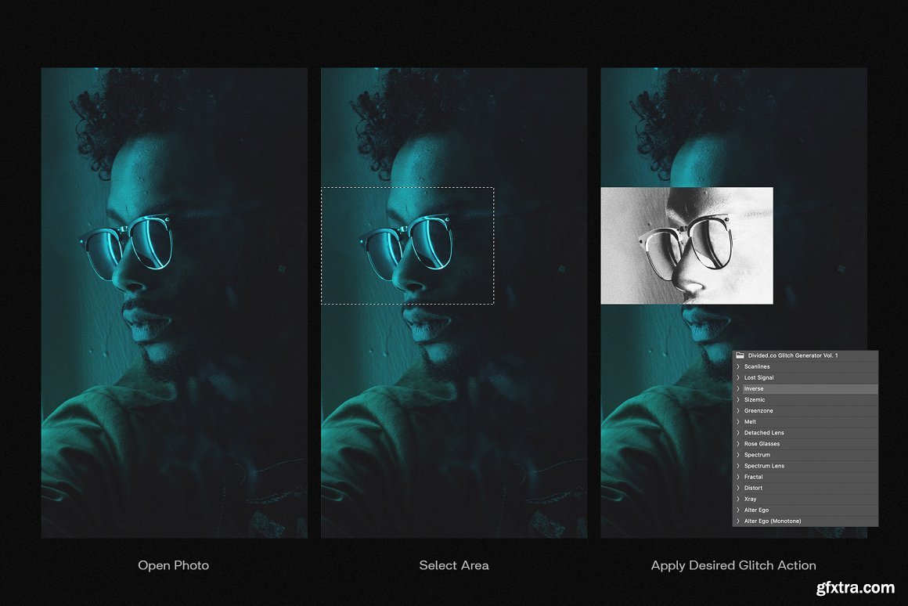
Task: Select the Alter Ego action
Action: (x=756, y=510)
